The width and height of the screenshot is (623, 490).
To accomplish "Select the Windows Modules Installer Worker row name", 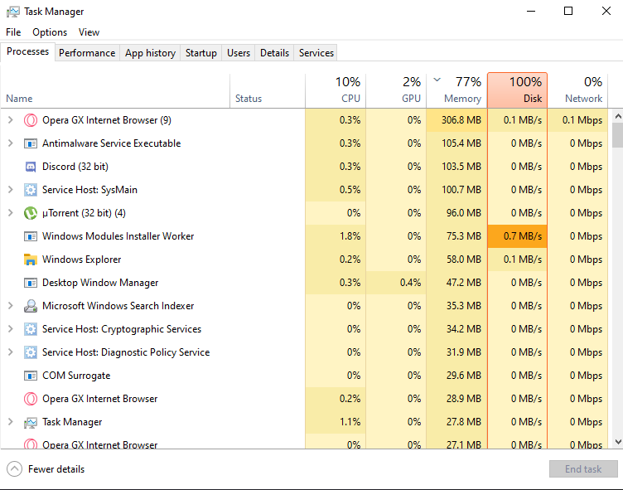I will (118, 236).
